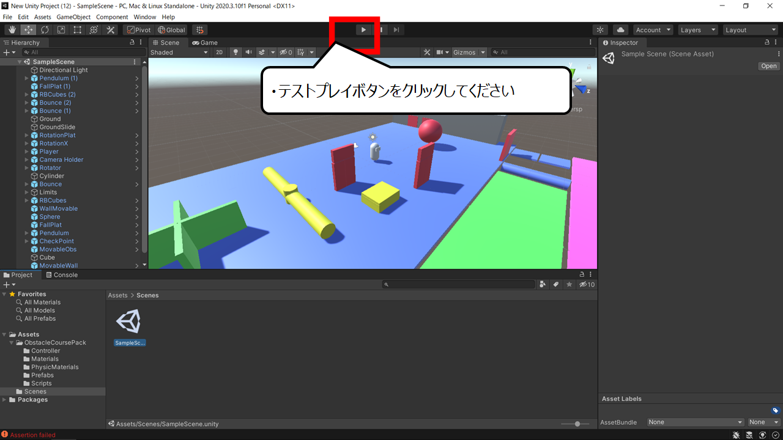Click the Open button in Inspector
The image size is (783, 440).
click(x=769, y=66)
